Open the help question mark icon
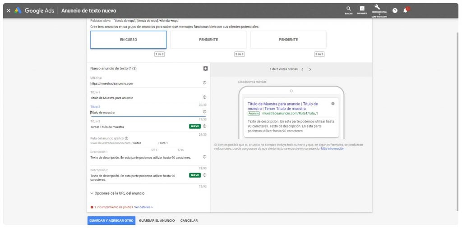 395,11
